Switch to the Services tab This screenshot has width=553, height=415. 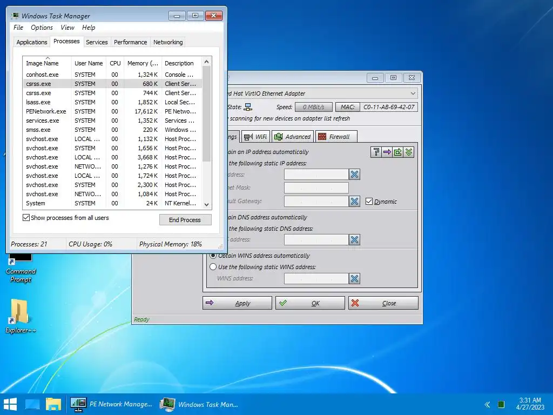(x=97, y=42)
